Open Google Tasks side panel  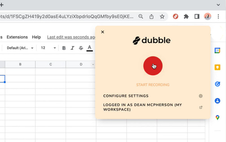pyautogui.click(x=217, y=84)
